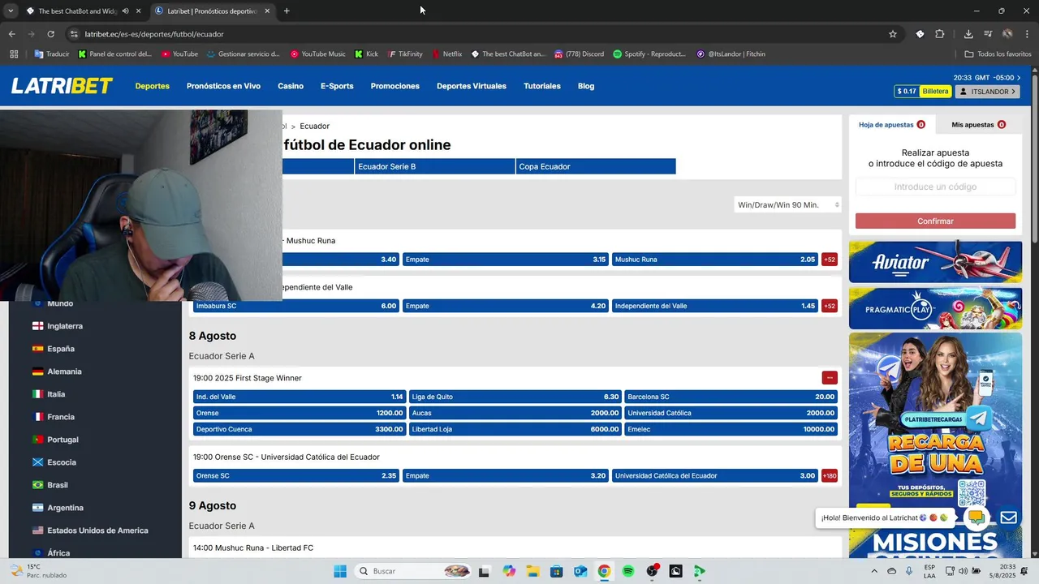Click the envelope mail icon
The width and height of the screenshot is (1039, 584).
pos(1008,517)
